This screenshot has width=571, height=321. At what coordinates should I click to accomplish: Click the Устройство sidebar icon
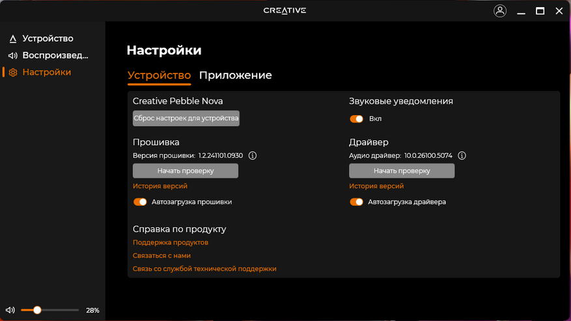point(13,38)
